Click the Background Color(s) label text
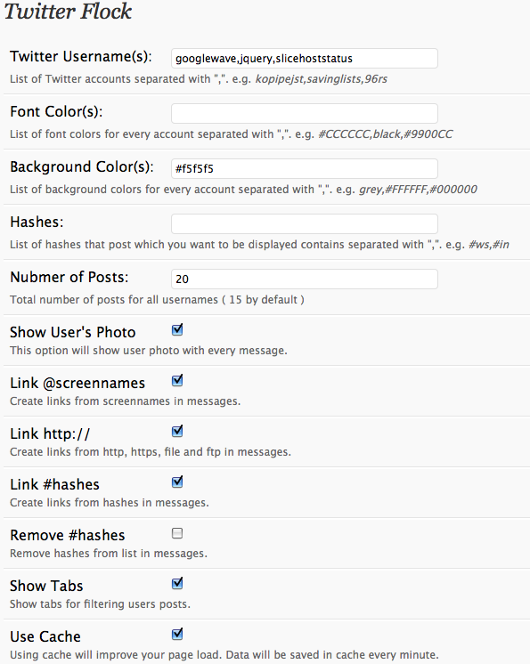 [x=82, y=166]
